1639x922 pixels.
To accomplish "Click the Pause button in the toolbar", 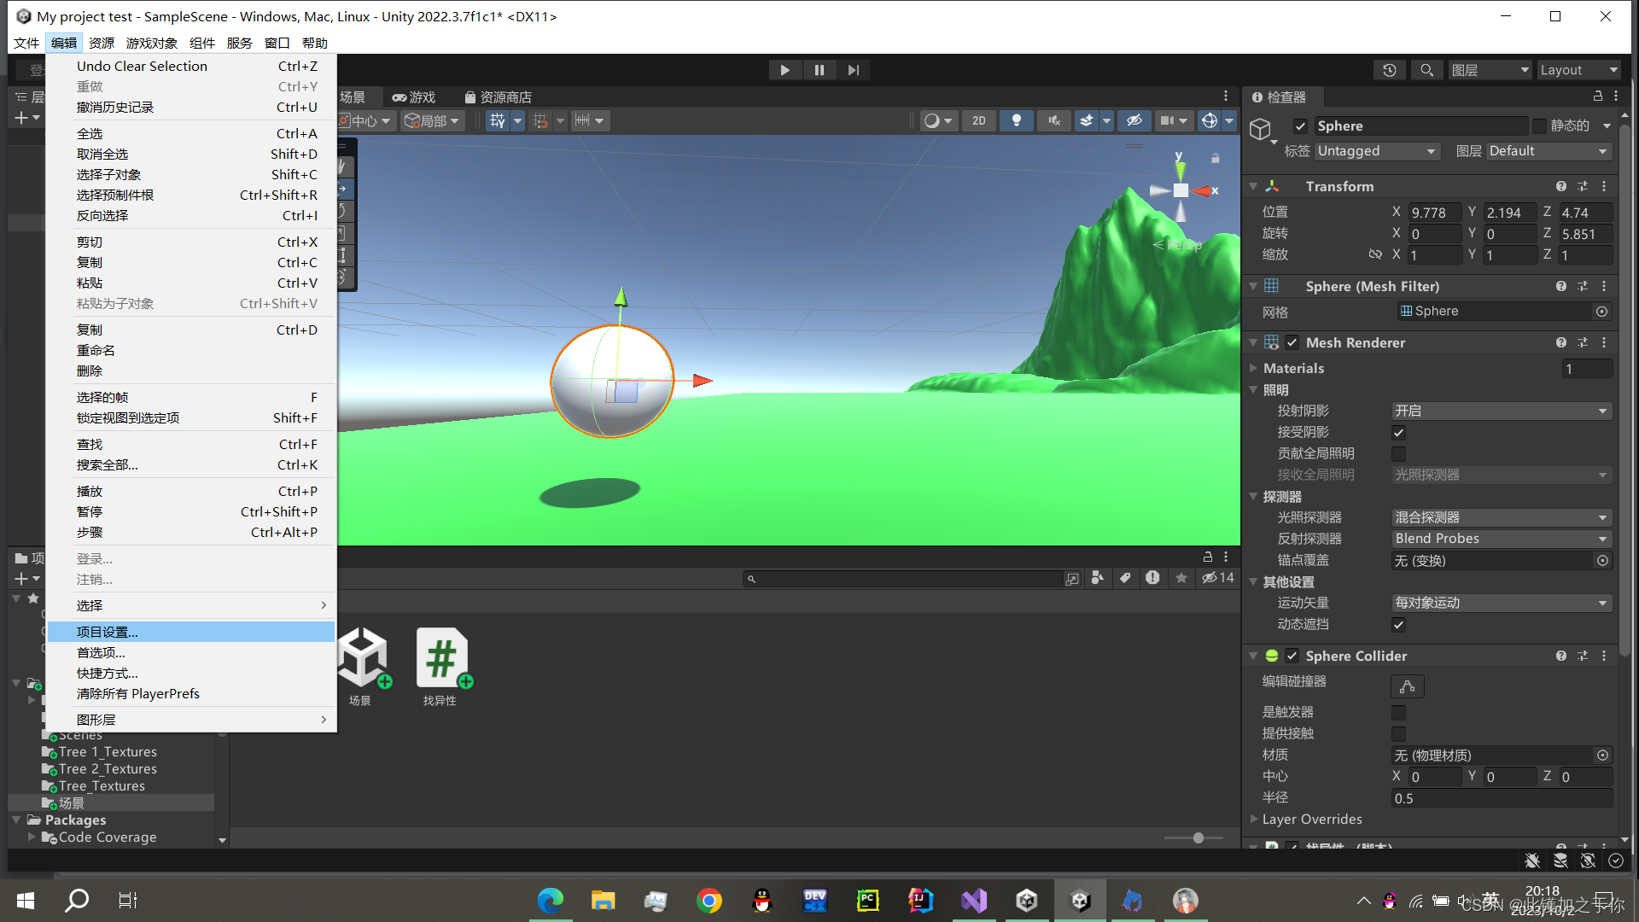I will click(x=819, y=70).
